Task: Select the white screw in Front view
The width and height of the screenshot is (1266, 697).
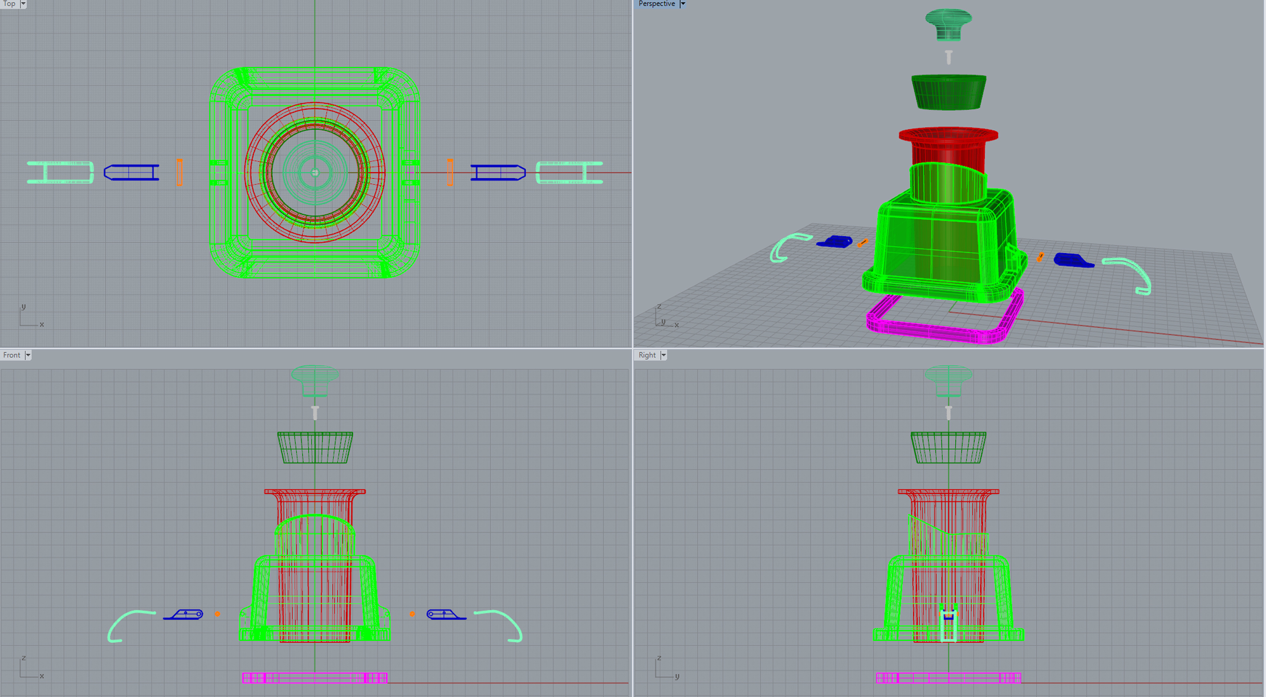Action: pyautogui.click(x=315, y=412)
